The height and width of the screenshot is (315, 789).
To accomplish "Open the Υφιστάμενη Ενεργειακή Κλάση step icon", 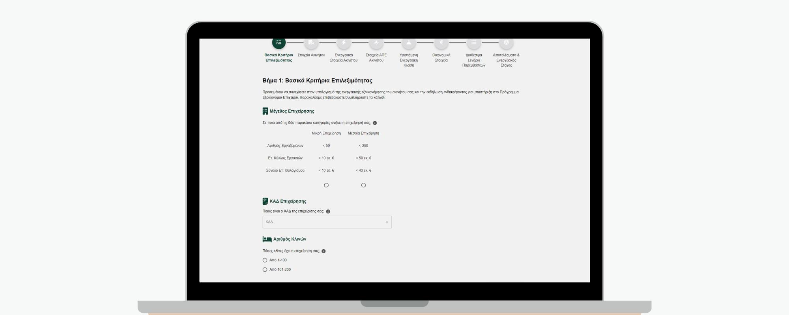I will (409, 43).
